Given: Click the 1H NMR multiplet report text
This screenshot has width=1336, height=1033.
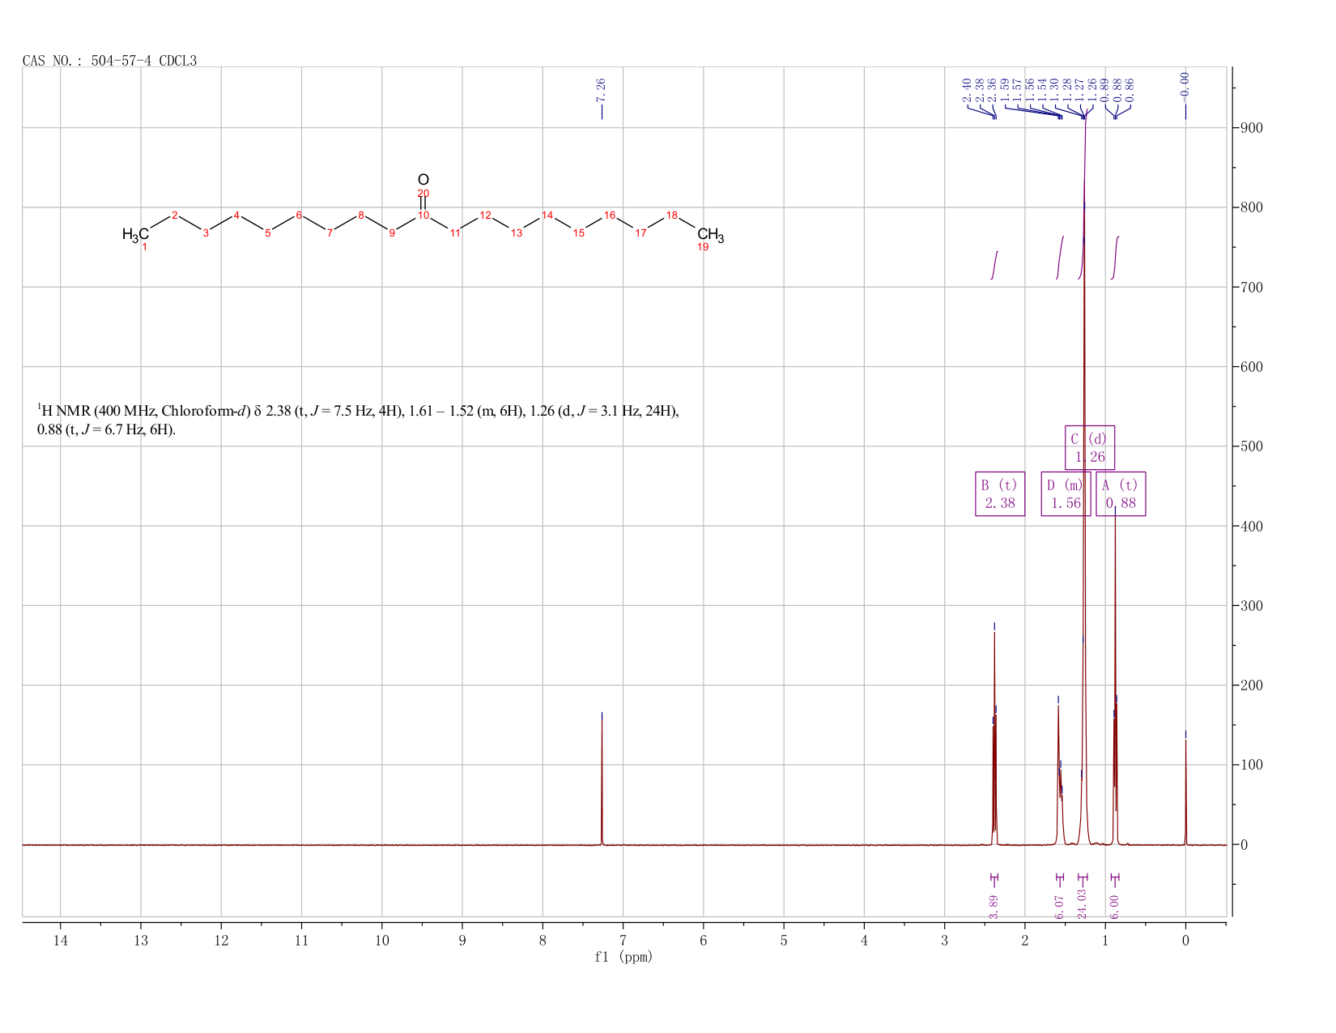Looking at the screenshot, I should [358, 420].
